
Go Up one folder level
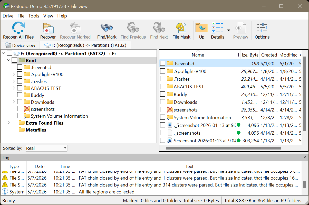pyautogui.click(x=202, y=28)
